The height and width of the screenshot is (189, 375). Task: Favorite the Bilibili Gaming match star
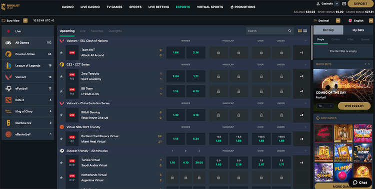click(x=61, y=115)
